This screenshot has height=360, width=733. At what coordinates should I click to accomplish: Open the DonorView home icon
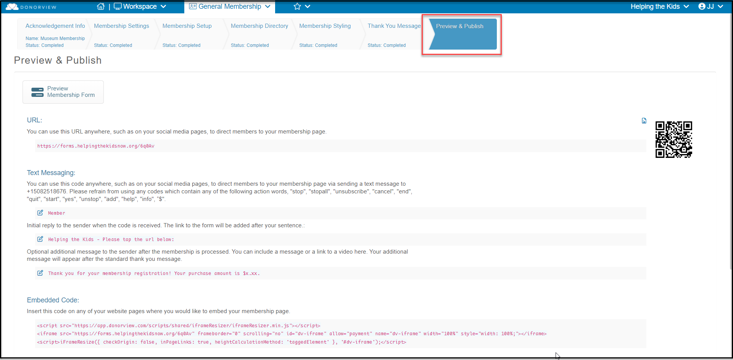click(x=101, y=6)
